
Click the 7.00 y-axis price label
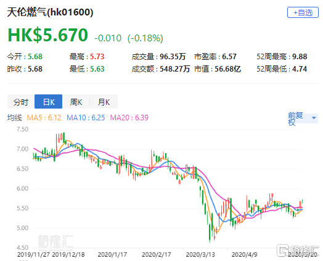coord(22,149)
